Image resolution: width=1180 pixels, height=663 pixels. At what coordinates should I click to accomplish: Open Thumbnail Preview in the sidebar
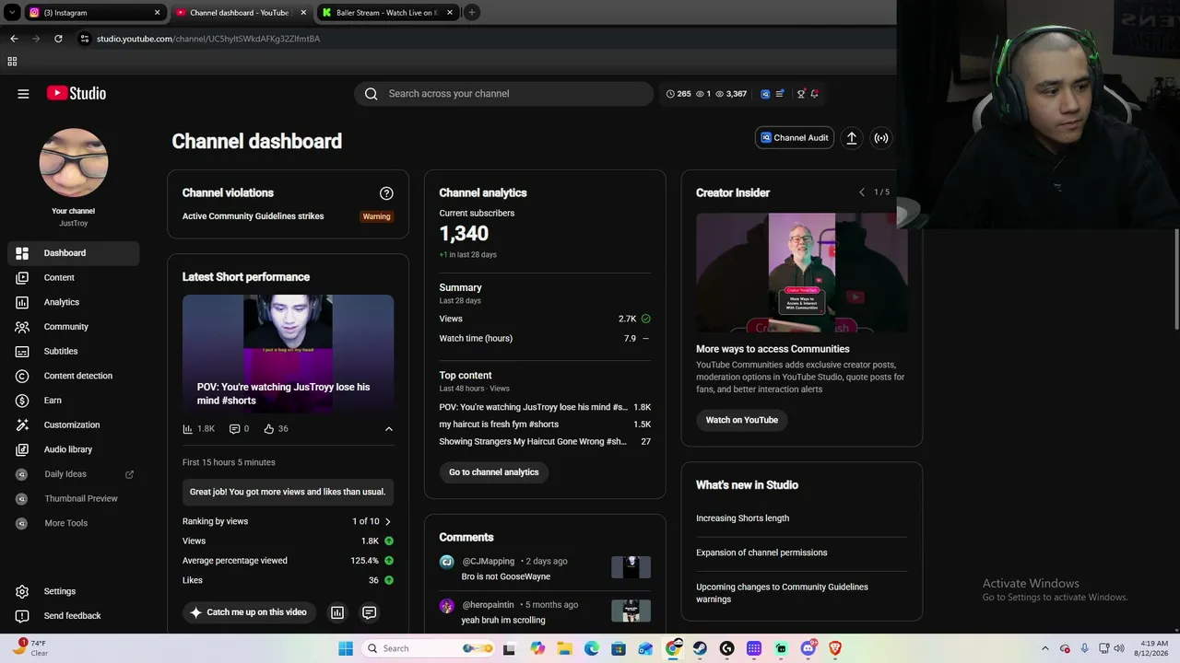[74, 499]
